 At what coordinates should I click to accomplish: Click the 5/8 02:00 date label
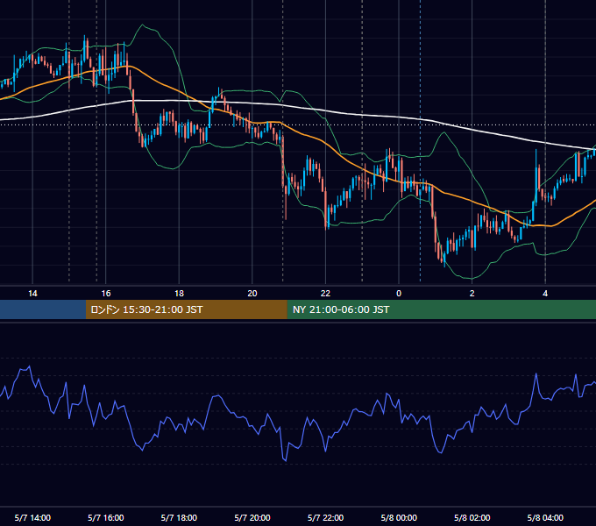coord(472,517)
